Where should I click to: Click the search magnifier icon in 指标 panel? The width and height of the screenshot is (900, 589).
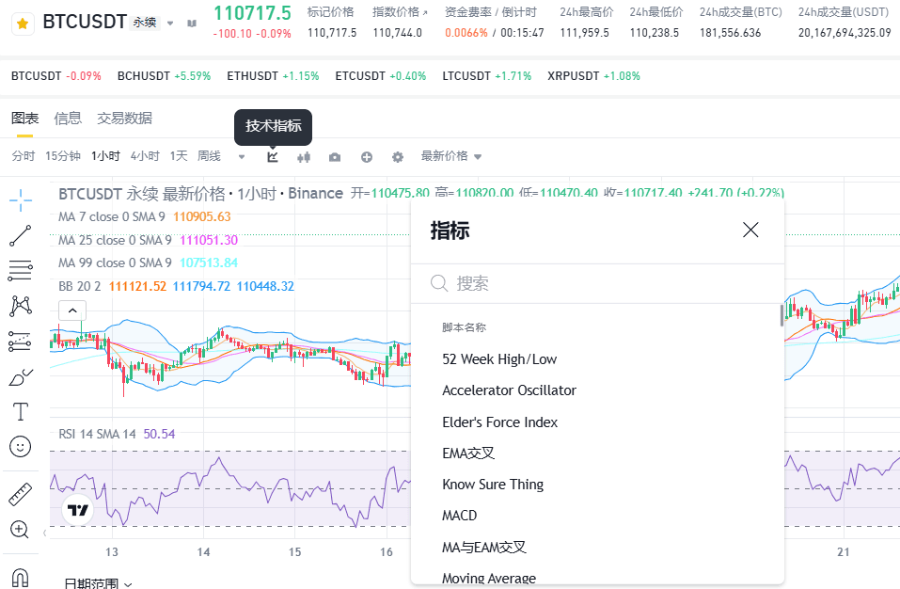pyautogui.click(x=439, y=283)
